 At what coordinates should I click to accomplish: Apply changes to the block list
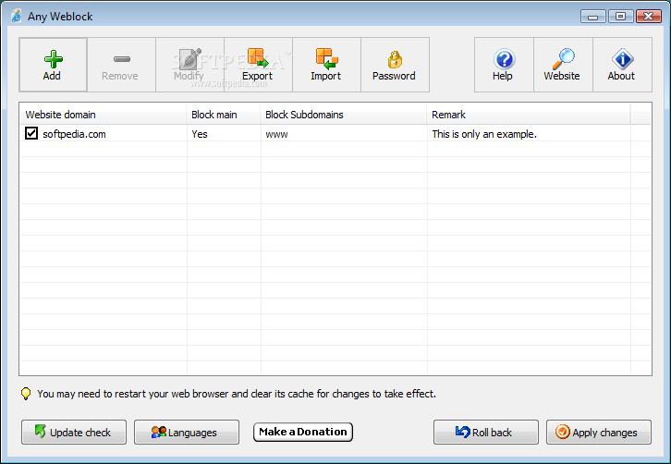(599, 432)
